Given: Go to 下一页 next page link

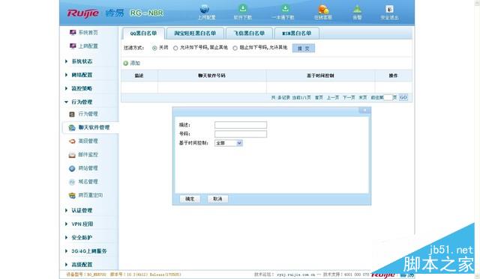Looking at the screenshot, I should tap(349, 98).
